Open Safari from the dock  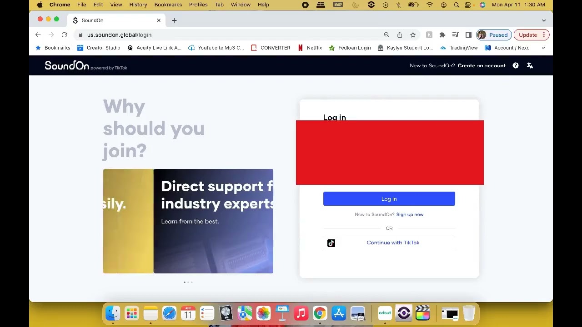169,313
